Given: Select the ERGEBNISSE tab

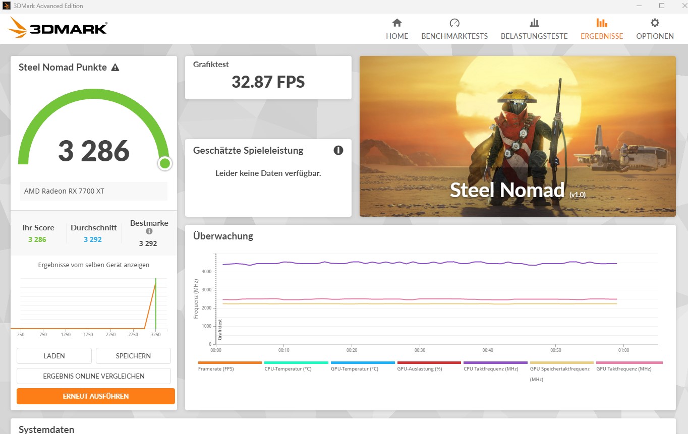Looking at the screenshot, I should 602,29.
